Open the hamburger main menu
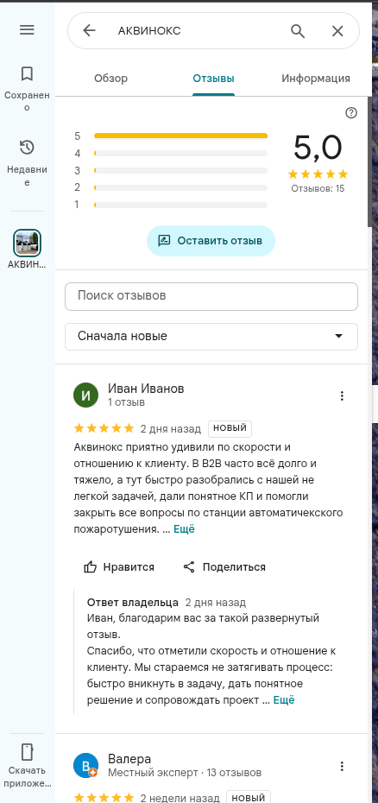Screen dimensions: 378x803 pyautogui.click(x=27, y=29)
